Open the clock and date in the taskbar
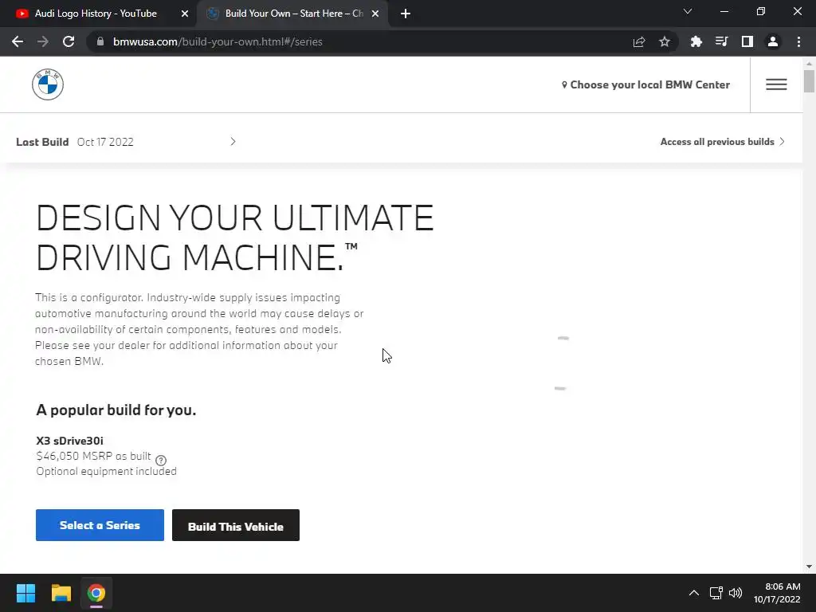 click(776, 593)
